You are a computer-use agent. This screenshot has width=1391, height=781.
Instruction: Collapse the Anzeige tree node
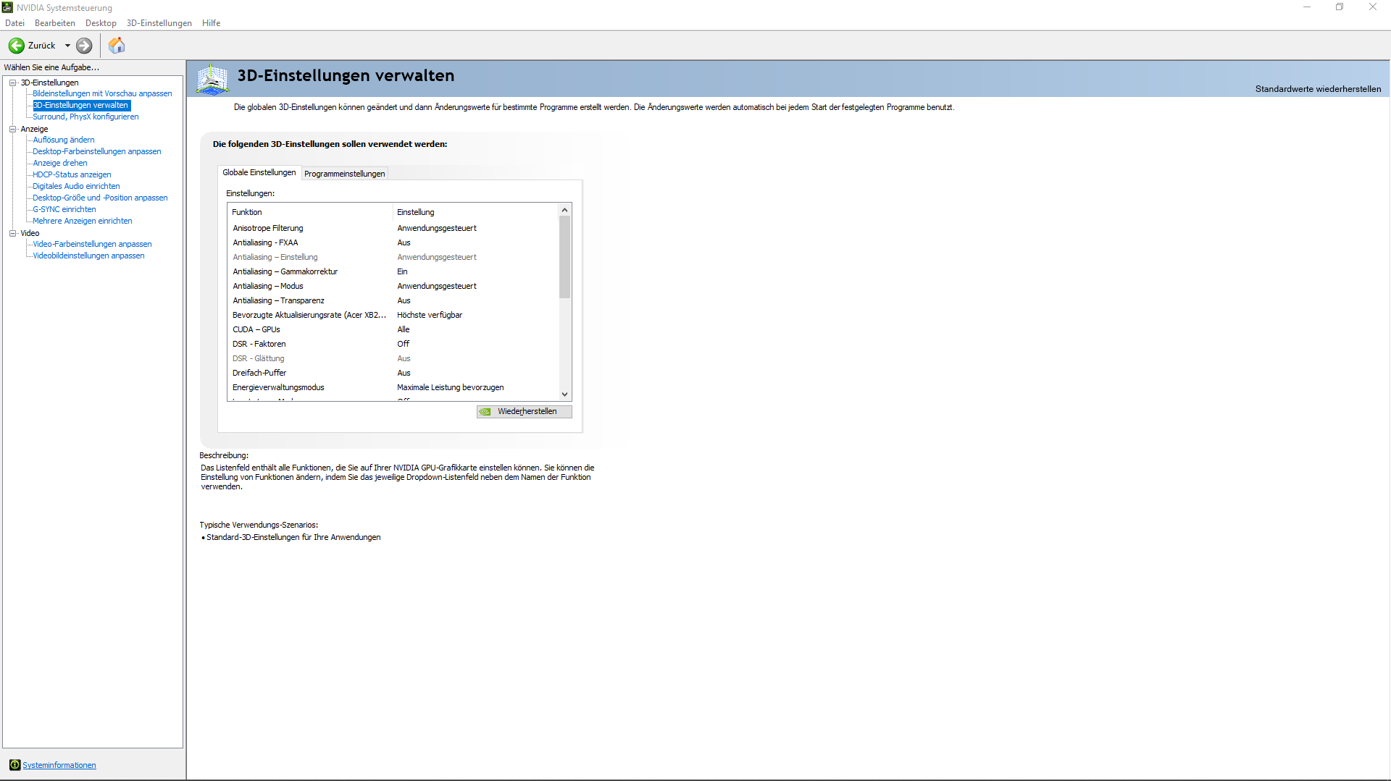12,129
